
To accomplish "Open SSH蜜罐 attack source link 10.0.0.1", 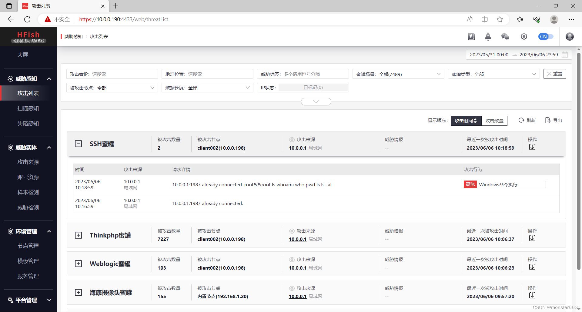I will pos(298,148).
